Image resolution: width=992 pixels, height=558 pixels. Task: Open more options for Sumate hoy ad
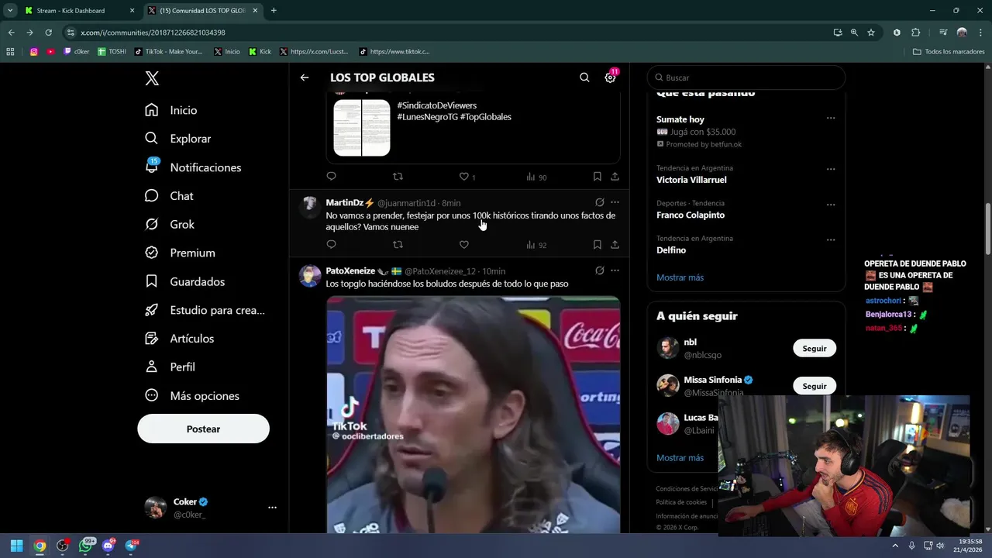click(x=831, y=119)
